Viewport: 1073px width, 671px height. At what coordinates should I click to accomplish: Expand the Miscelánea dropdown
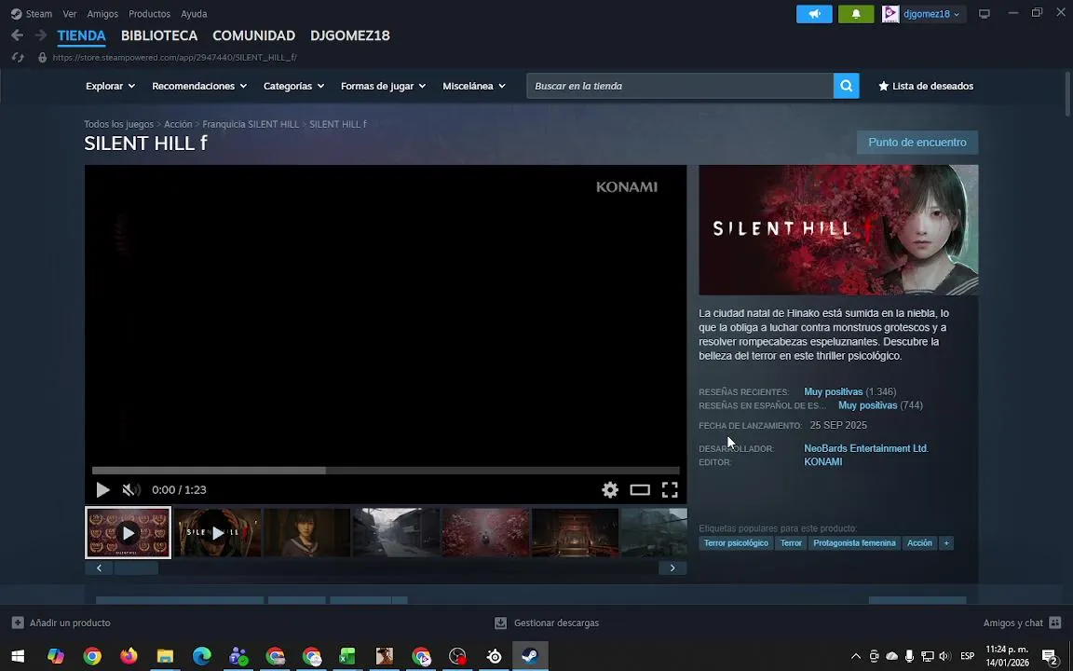(474, 86)
